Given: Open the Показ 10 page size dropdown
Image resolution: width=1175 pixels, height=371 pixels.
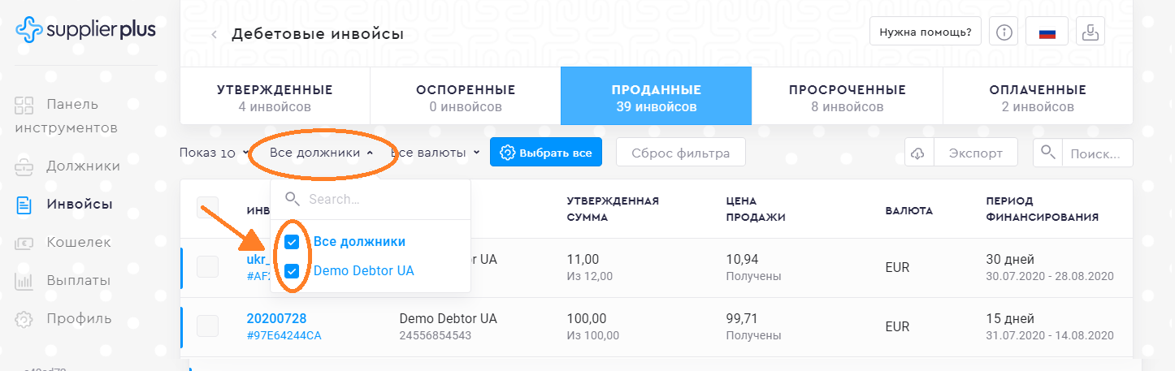Looking at the screenshot, I should (213, 153).
